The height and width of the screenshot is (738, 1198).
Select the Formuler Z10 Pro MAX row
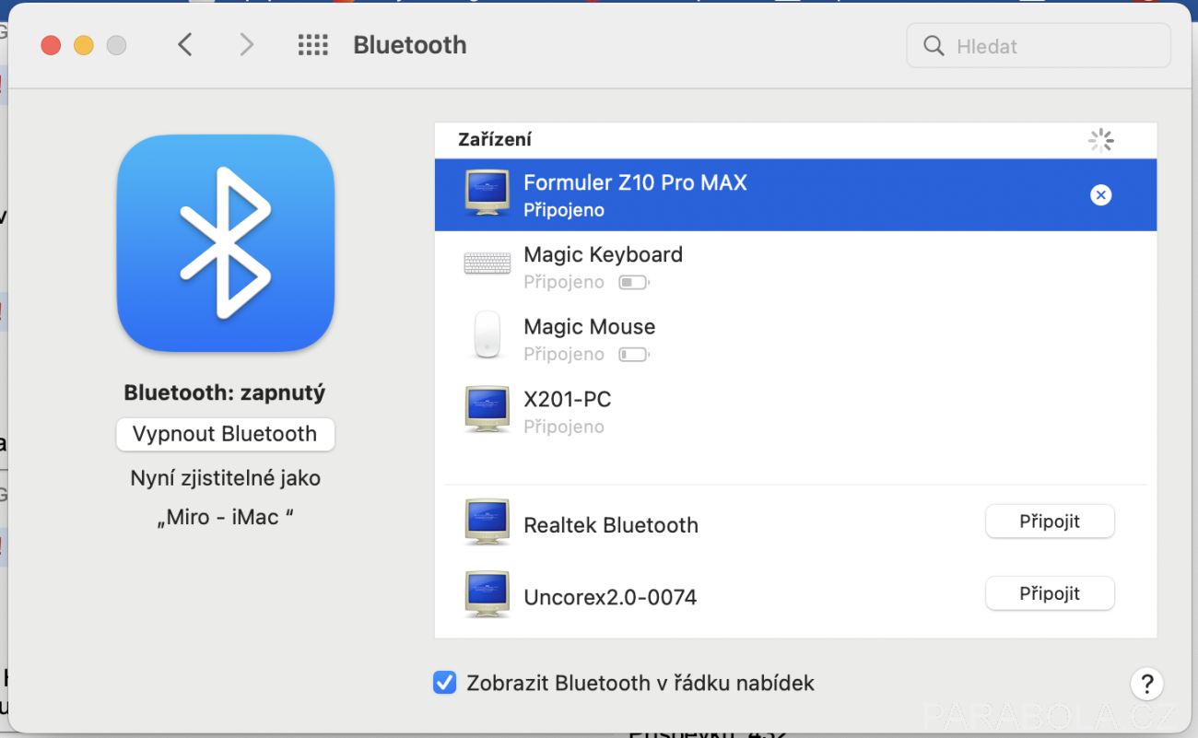point(796,194)
